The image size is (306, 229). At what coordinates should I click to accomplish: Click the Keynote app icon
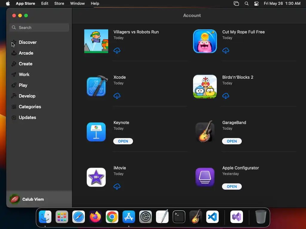[x=96, y=132]
